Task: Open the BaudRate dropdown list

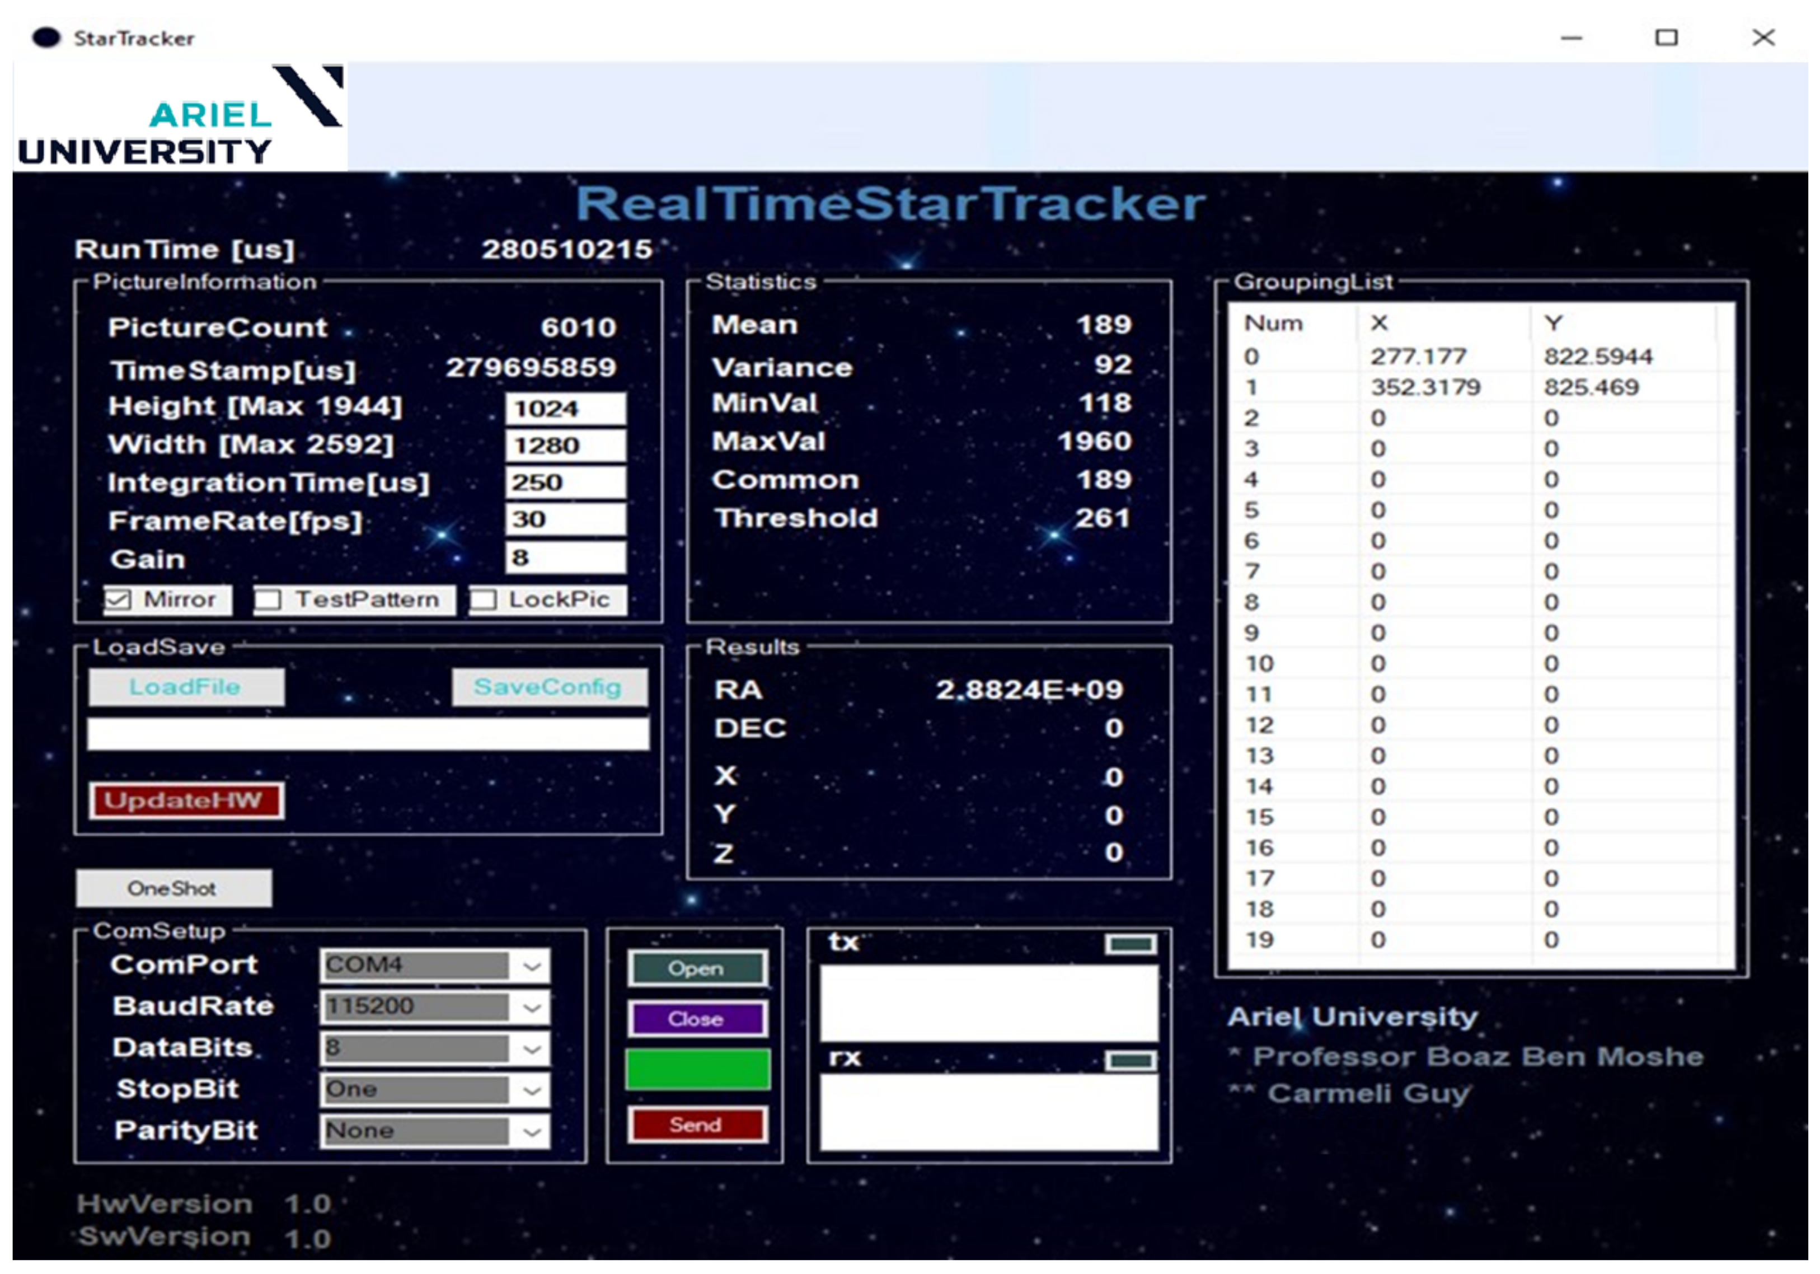Action: [x=532, y=1008]
